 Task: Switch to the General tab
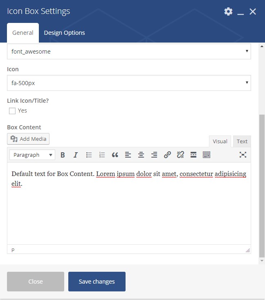coord(23,33)
